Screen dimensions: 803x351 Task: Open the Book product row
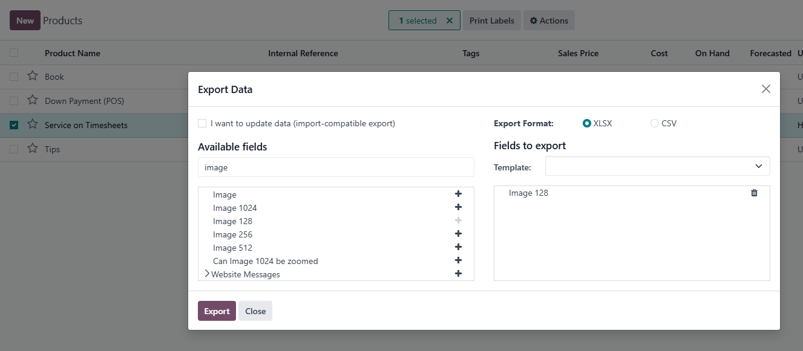54,77
